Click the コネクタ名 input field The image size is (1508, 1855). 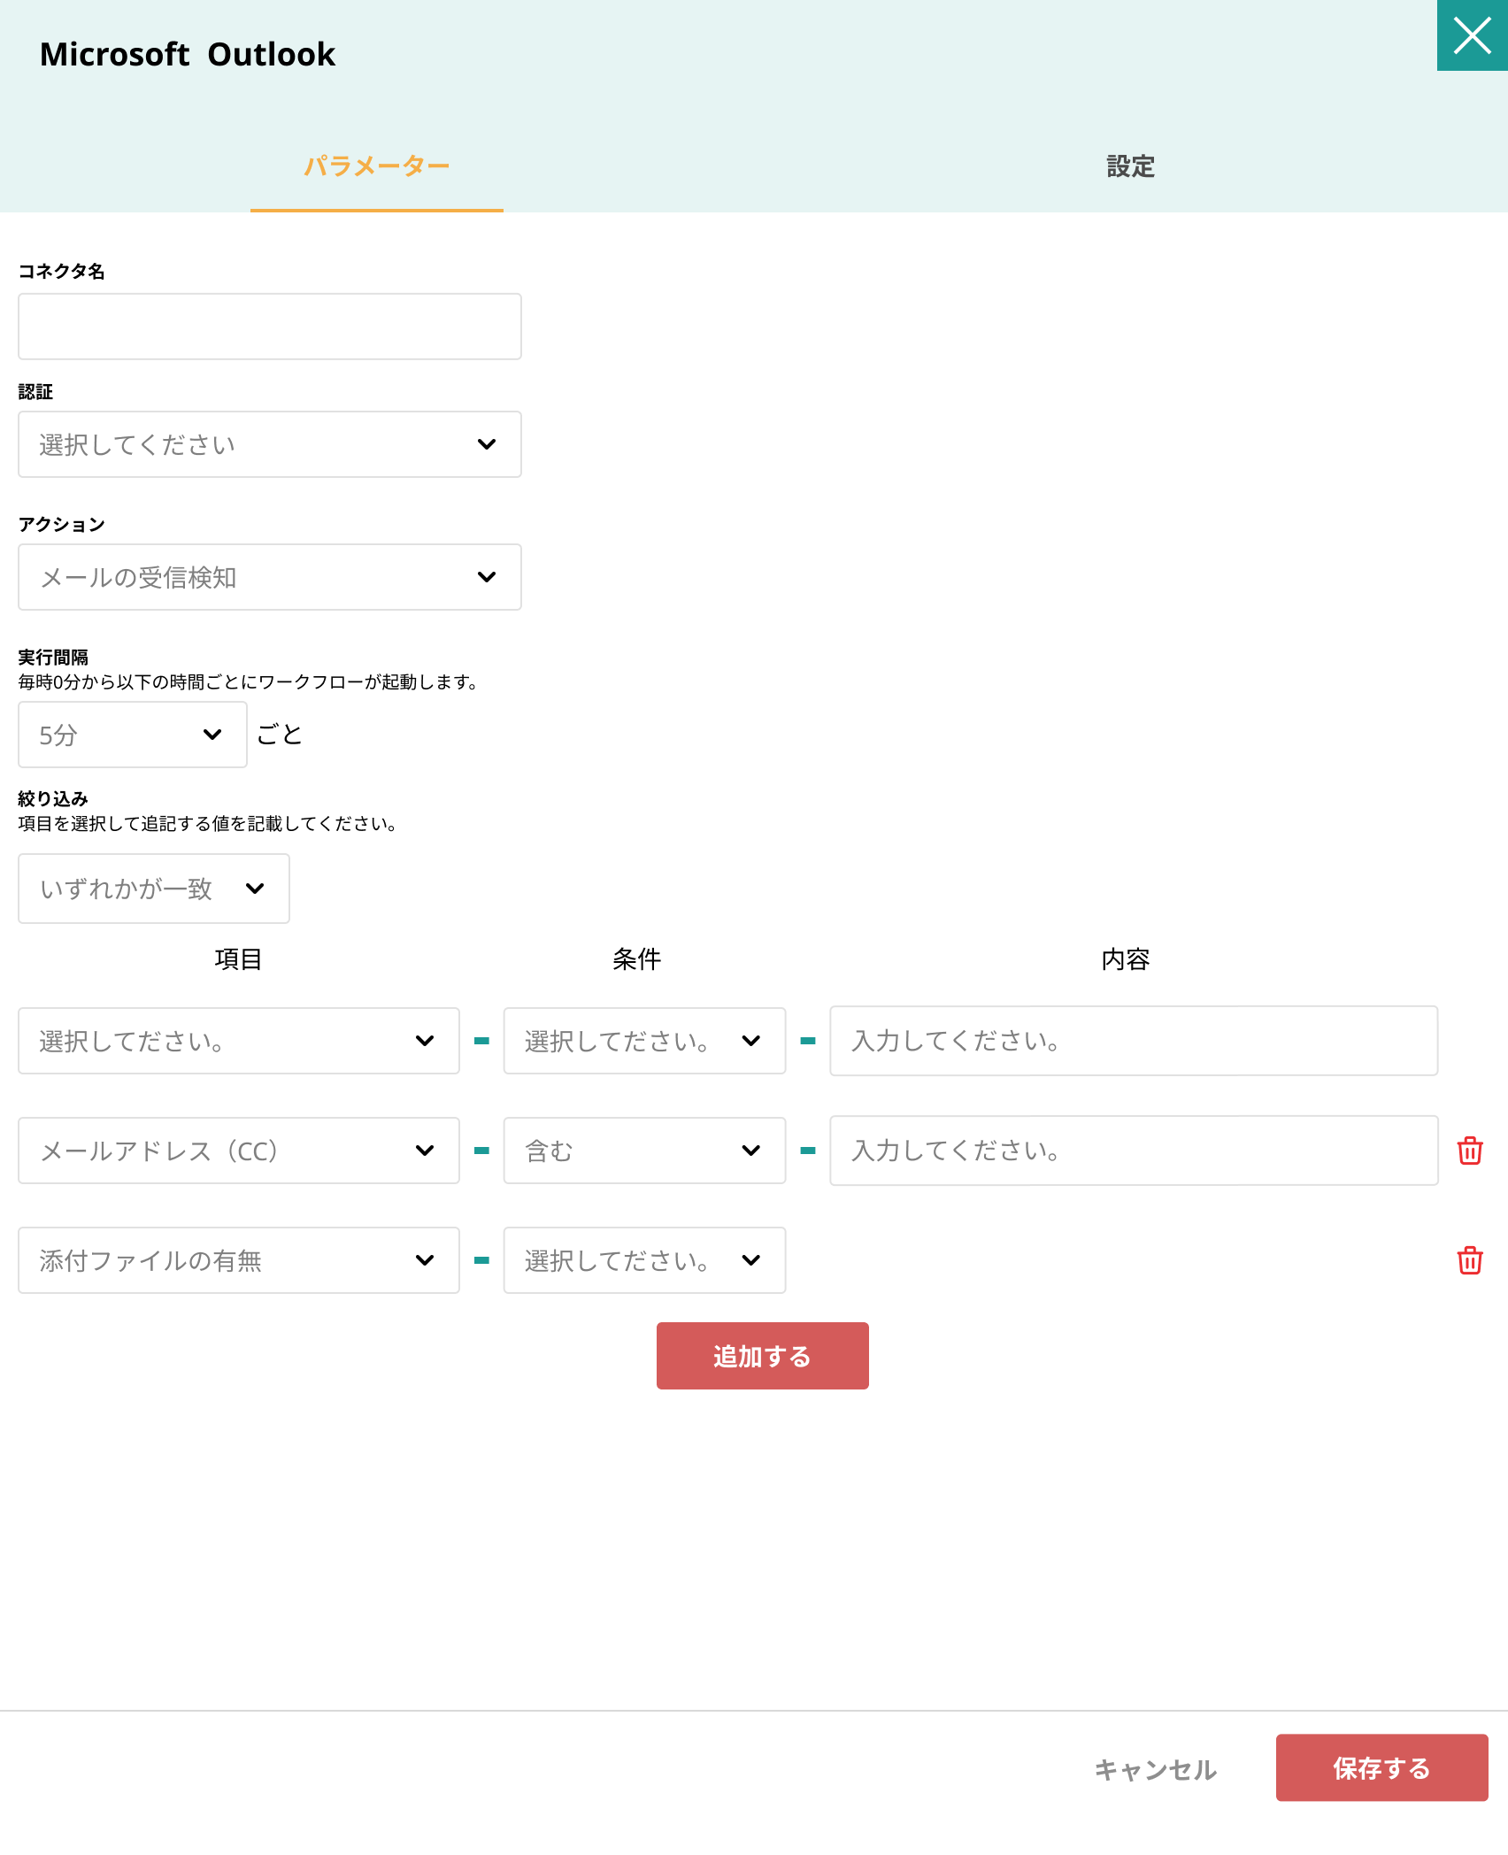click(270, 327)
